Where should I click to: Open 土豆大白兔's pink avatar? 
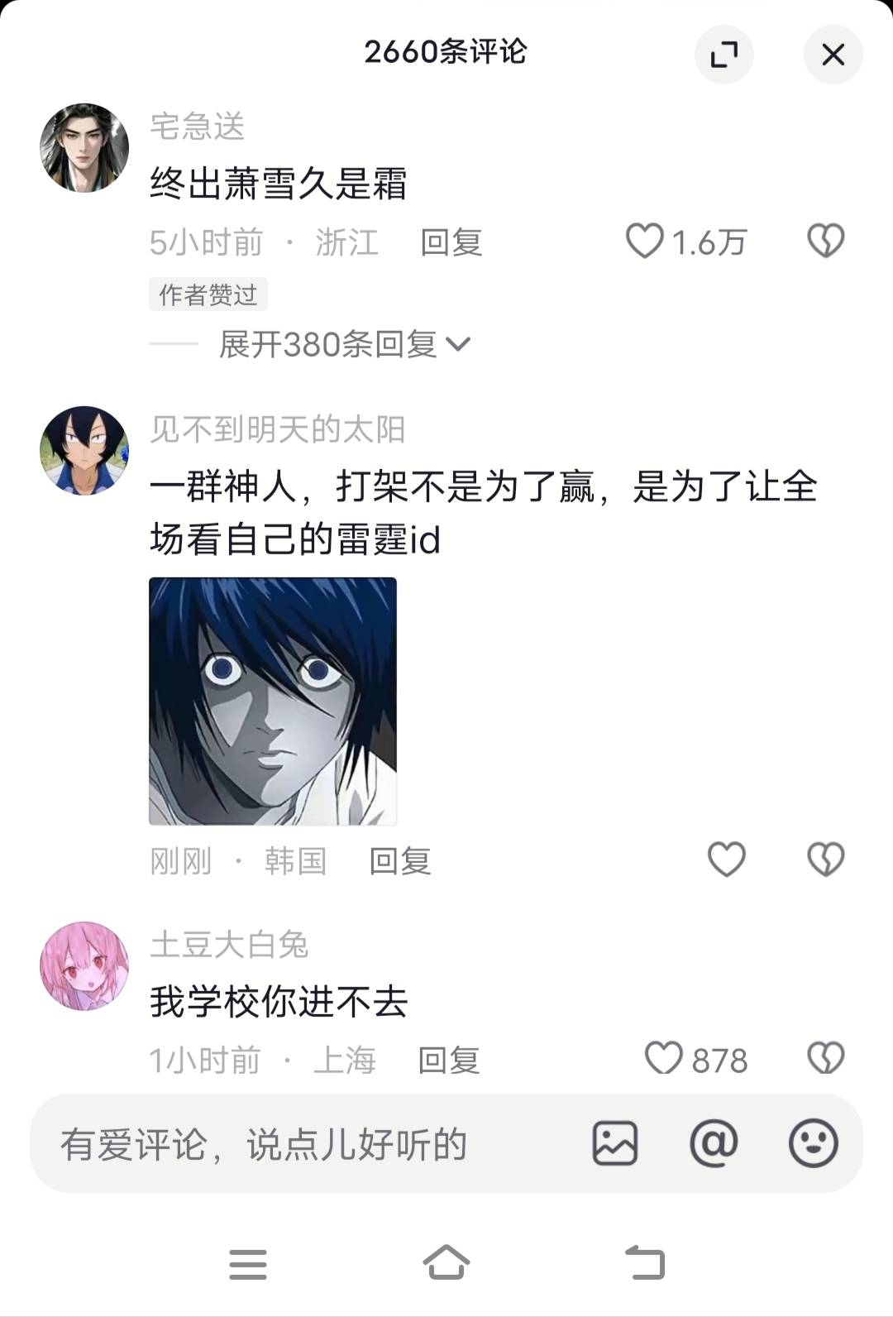84,966
